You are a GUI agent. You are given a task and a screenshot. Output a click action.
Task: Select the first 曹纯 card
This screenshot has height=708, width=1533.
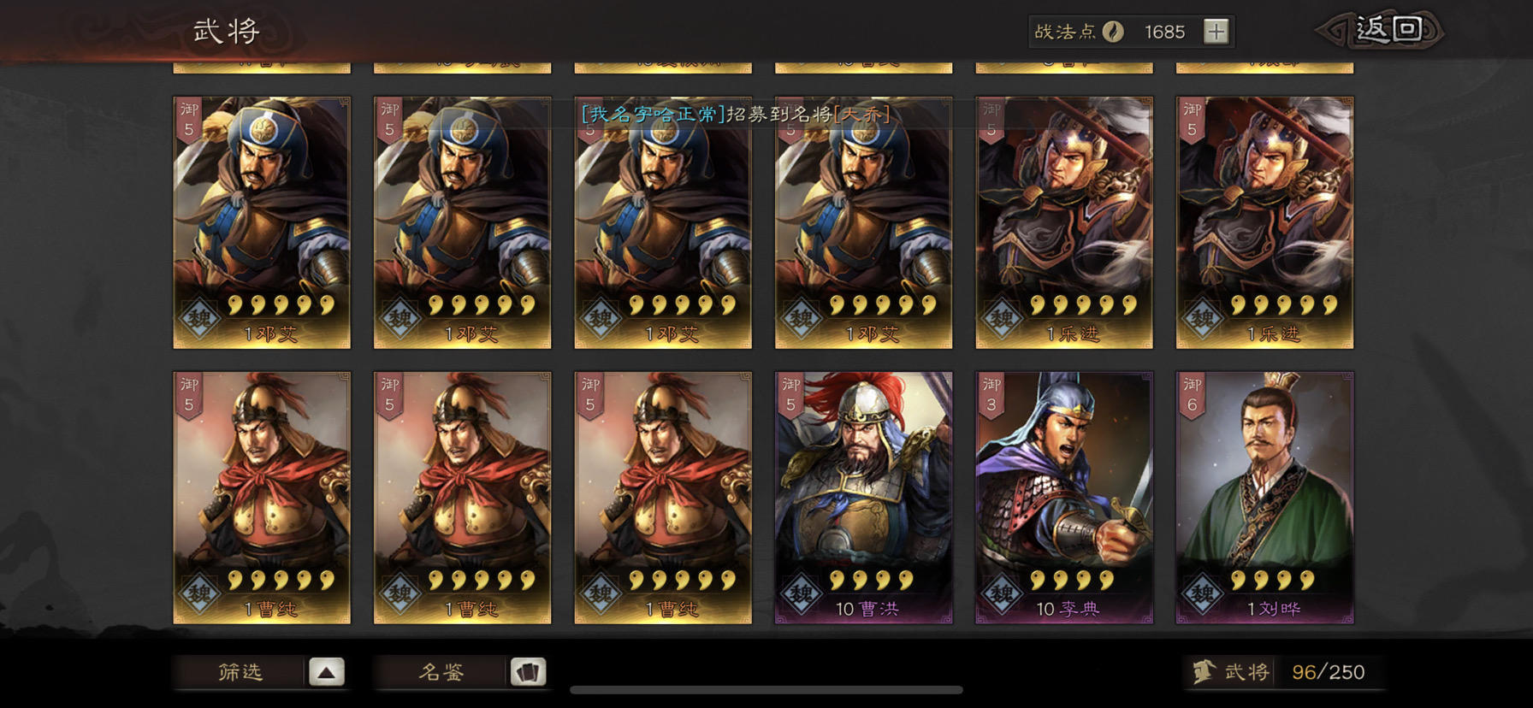(x=262, y=498)
